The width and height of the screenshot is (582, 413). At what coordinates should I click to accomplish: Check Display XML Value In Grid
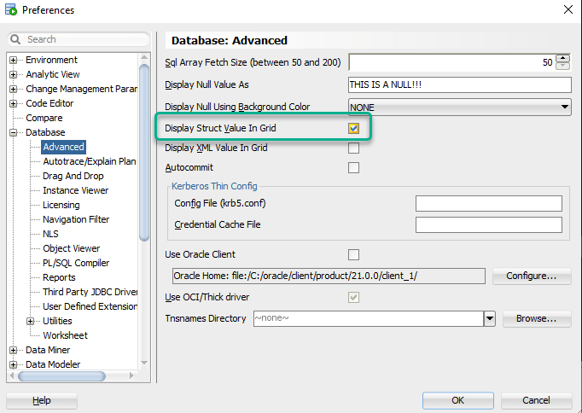(354, 148)
